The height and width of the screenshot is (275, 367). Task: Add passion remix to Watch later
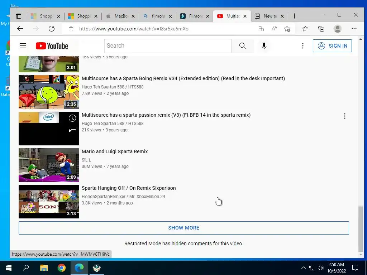coord(72,118)
